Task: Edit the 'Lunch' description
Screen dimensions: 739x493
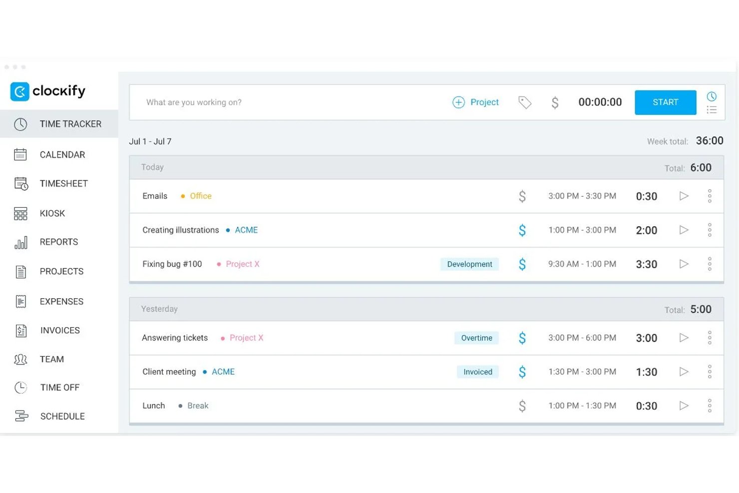Action: 154,406
